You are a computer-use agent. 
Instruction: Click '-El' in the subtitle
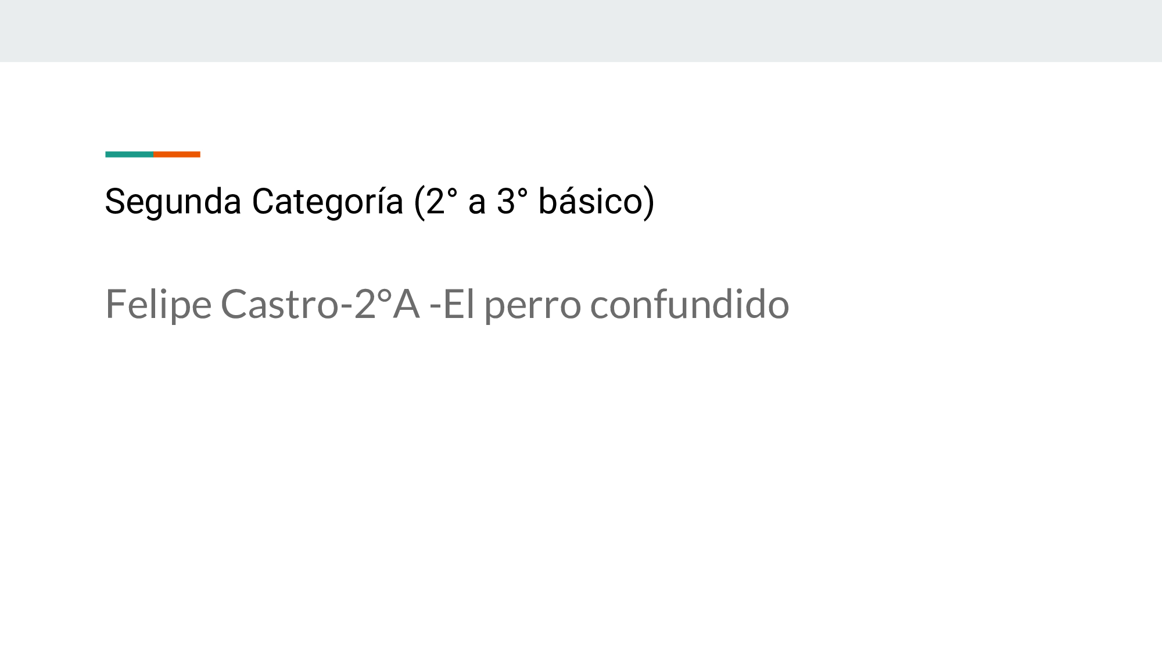point(451,305)
